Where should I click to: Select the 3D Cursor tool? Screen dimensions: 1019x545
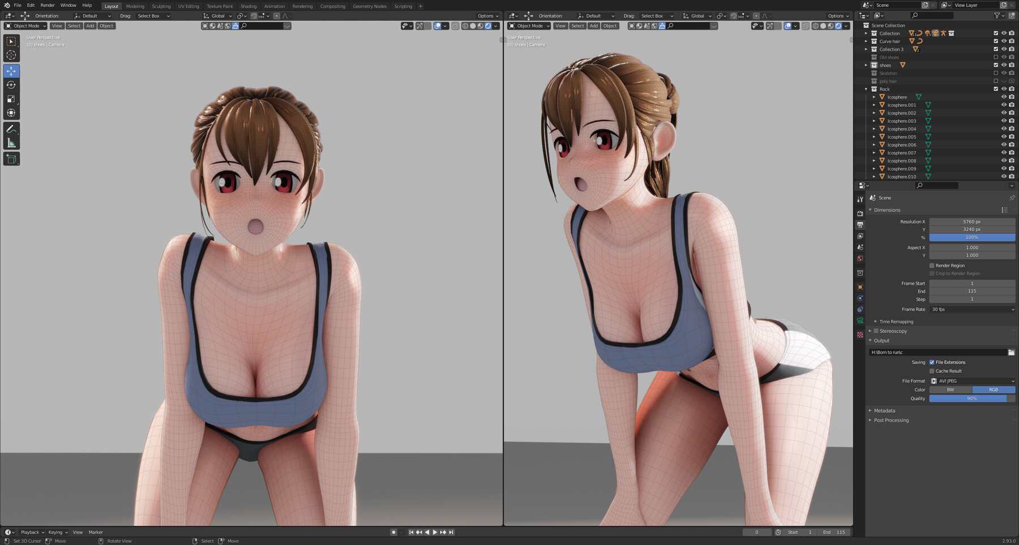tap(11, 54)
